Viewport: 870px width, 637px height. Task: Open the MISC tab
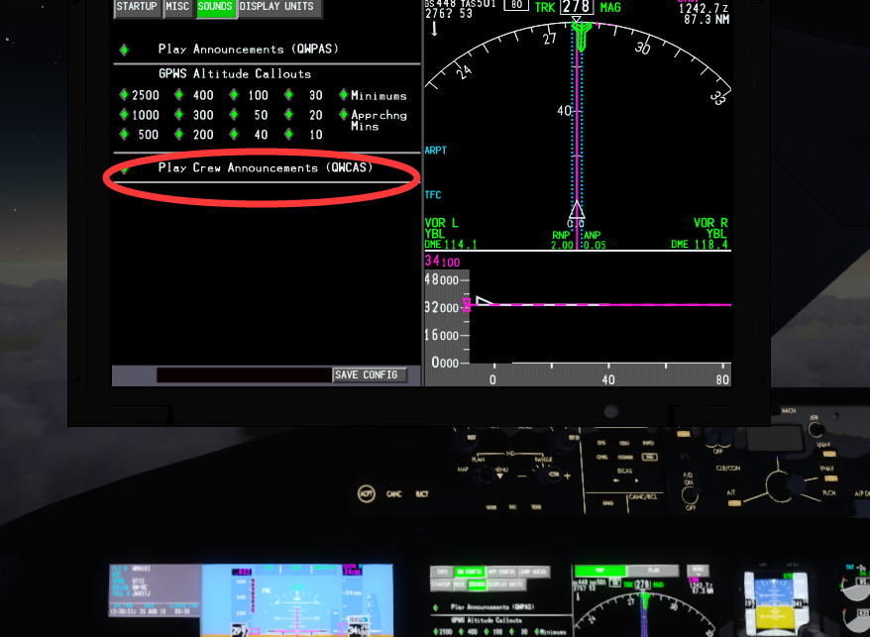click(x=177, y=7)
